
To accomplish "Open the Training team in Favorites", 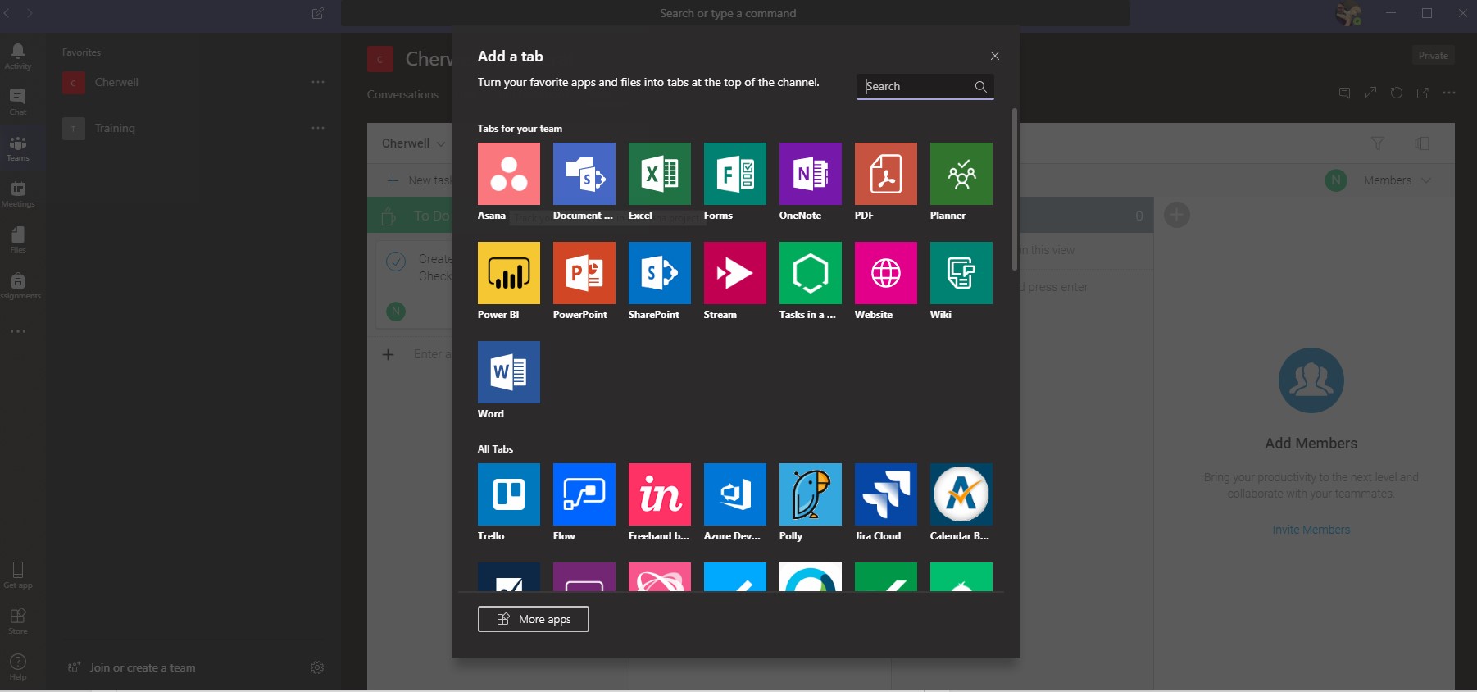I will click(115, 128).
